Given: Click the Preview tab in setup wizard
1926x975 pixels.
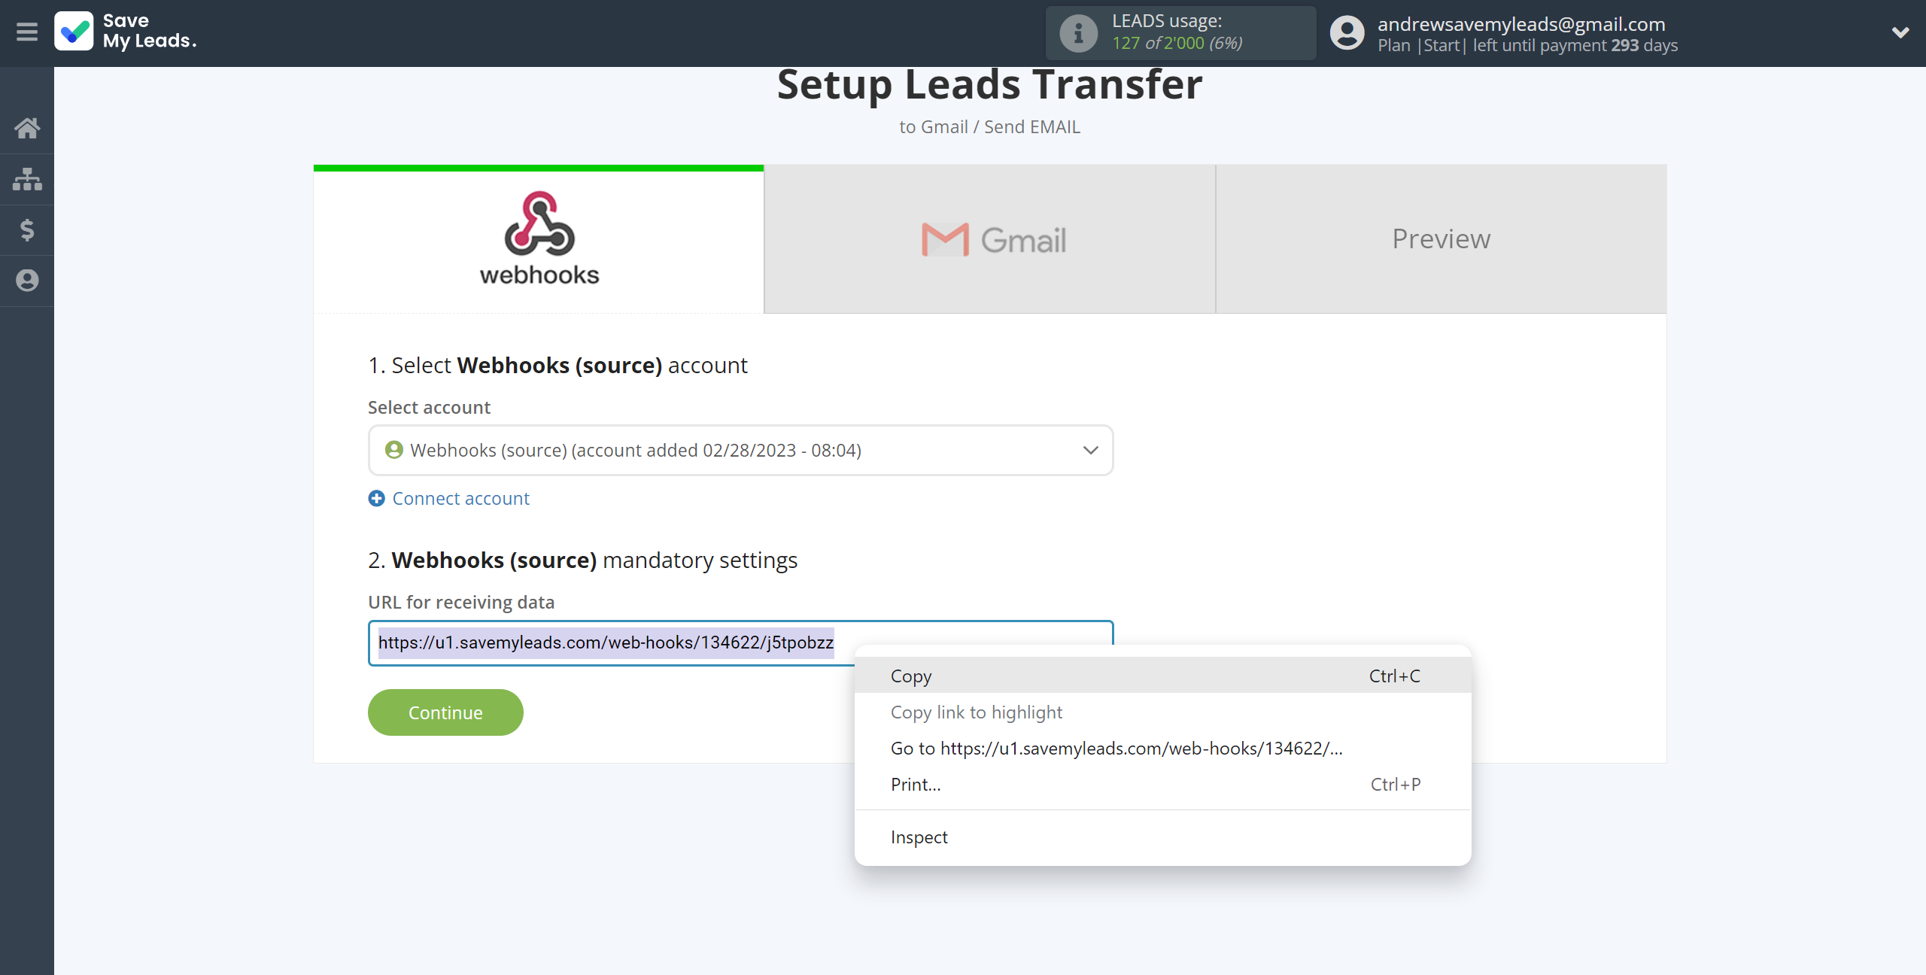Looking at the screenshot, I should coord(1441,238).
